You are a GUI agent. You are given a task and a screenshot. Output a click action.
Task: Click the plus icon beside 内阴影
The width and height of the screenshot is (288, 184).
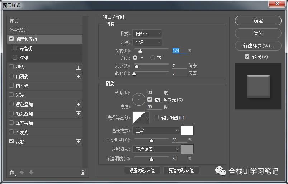tap(79, 76)
